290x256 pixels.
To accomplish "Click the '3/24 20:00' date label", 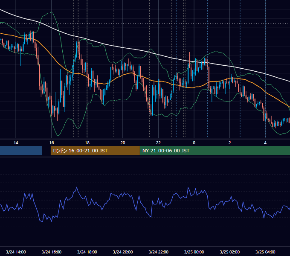I will coord(123,252).
